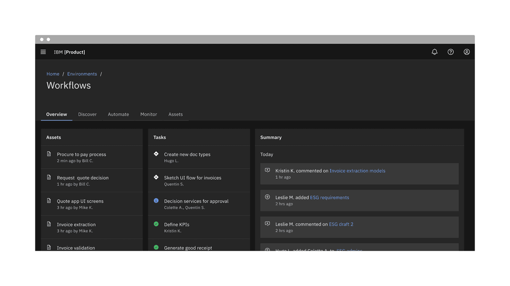Screen dimensions: 510x286
Task: Click document icon beside Procure to pay process
Action: (x=49, y=154)
